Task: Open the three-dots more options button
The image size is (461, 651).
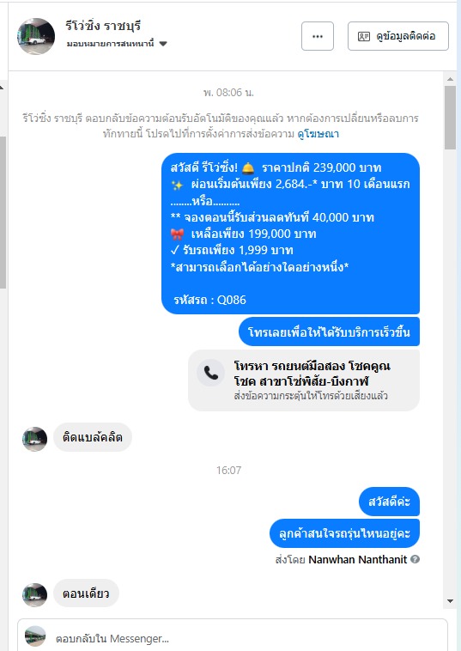Action: [318, 36]
